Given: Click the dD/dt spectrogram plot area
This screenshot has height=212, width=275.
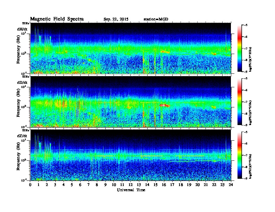Looking at the screenshot, I should tap(131, 101).
